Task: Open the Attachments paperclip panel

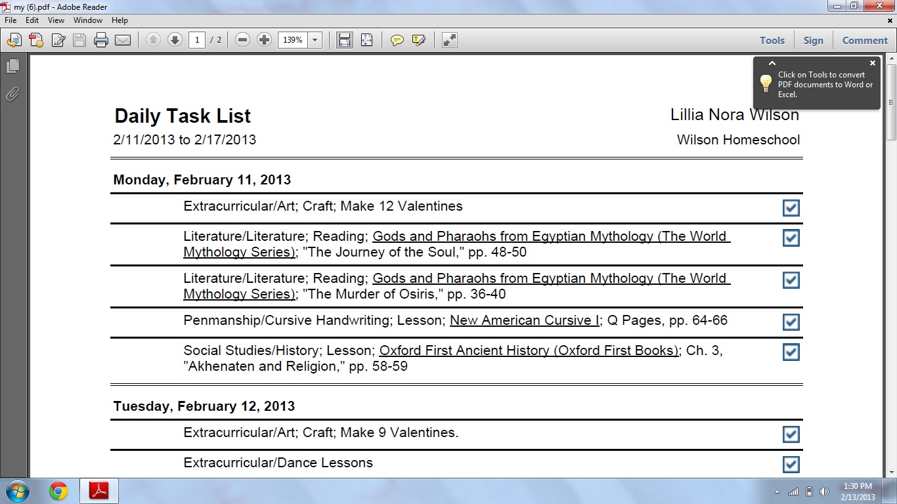Action: (12, 94)
